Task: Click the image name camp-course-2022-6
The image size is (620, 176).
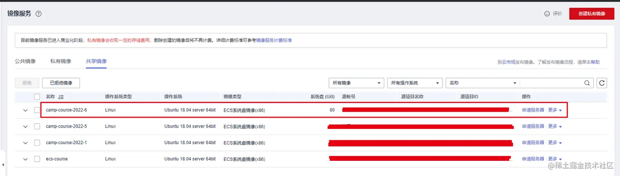Action: point(66,110)
